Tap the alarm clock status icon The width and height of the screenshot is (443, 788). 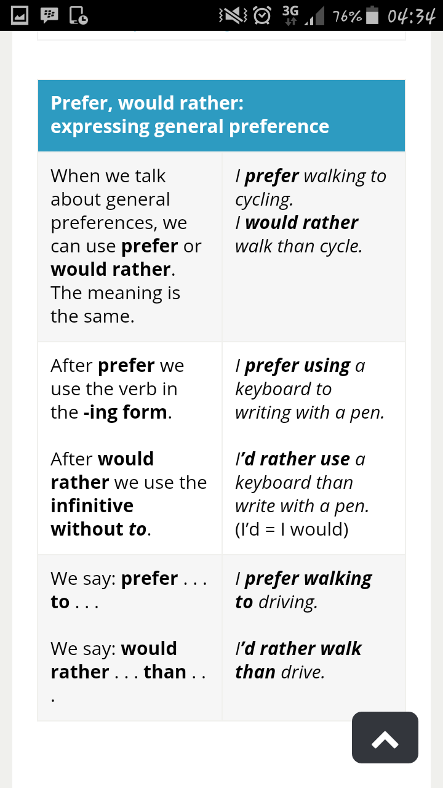click(x=263, y=15)
